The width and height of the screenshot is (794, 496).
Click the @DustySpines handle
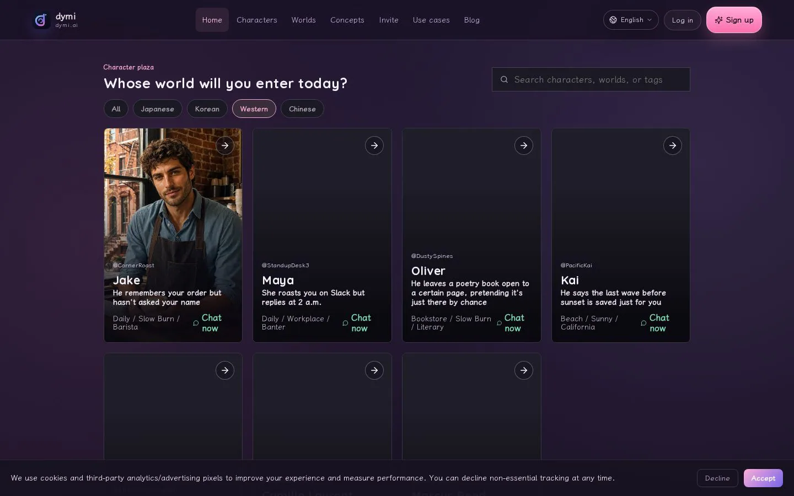click(x=432, y=256)
